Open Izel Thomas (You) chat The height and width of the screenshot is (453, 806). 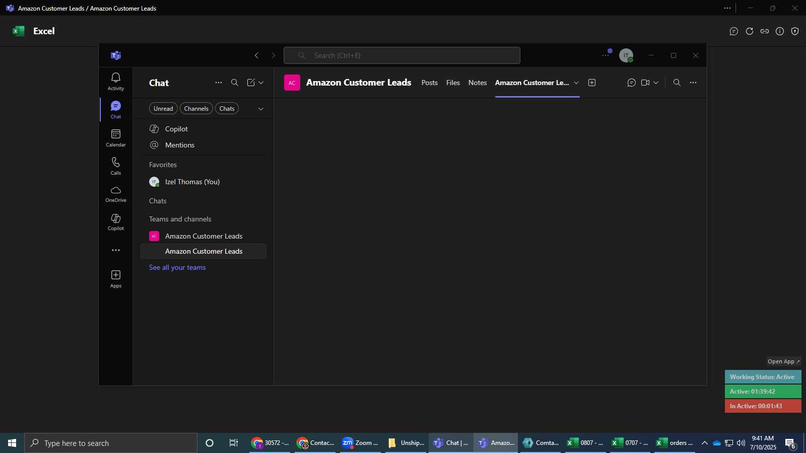point(204,182)
